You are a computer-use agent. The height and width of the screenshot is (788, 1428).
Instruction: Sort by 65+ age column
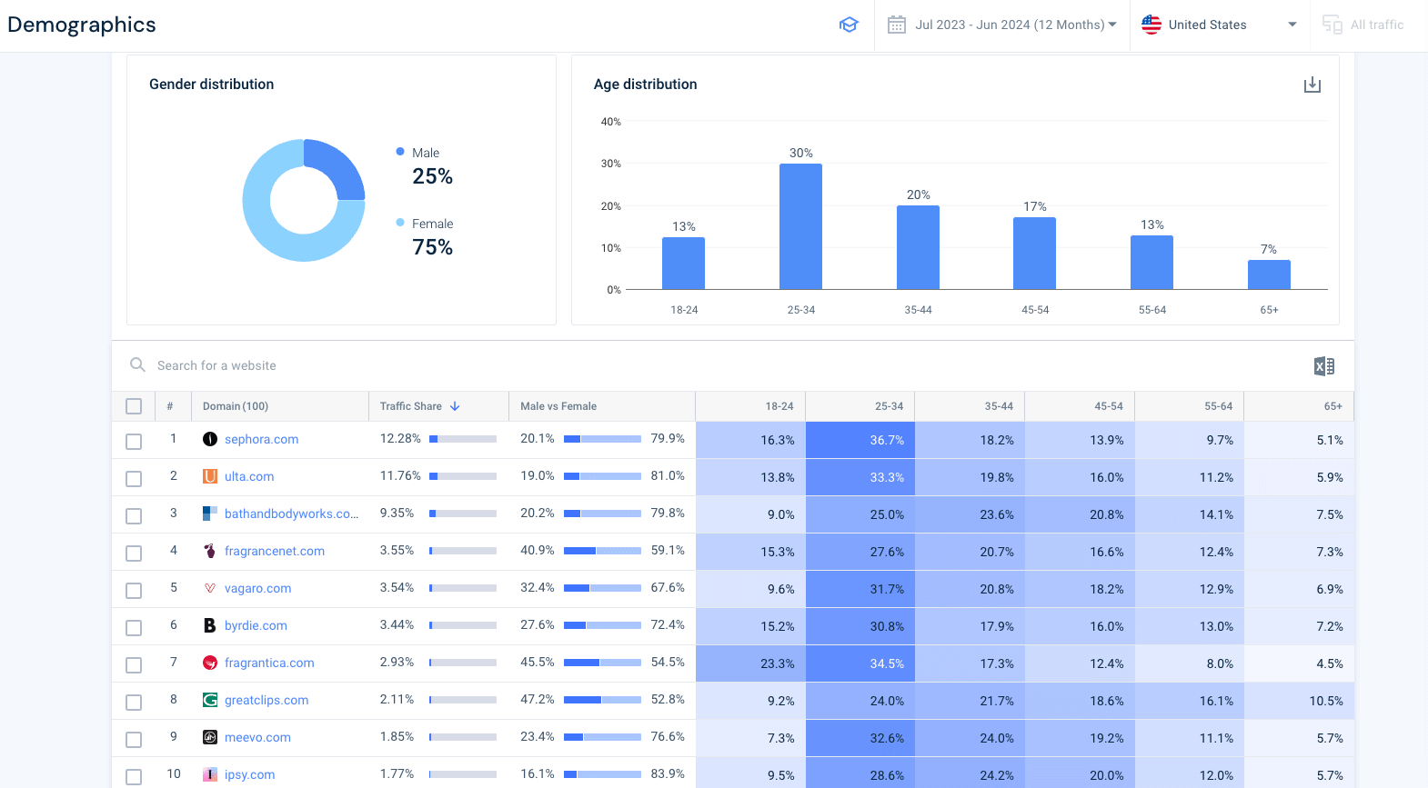click(1333, 406)
